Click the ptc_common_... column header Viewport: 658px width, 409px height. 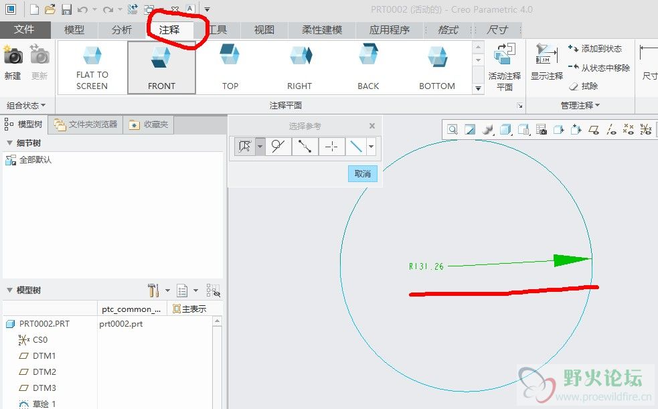[x=132, y=309]
